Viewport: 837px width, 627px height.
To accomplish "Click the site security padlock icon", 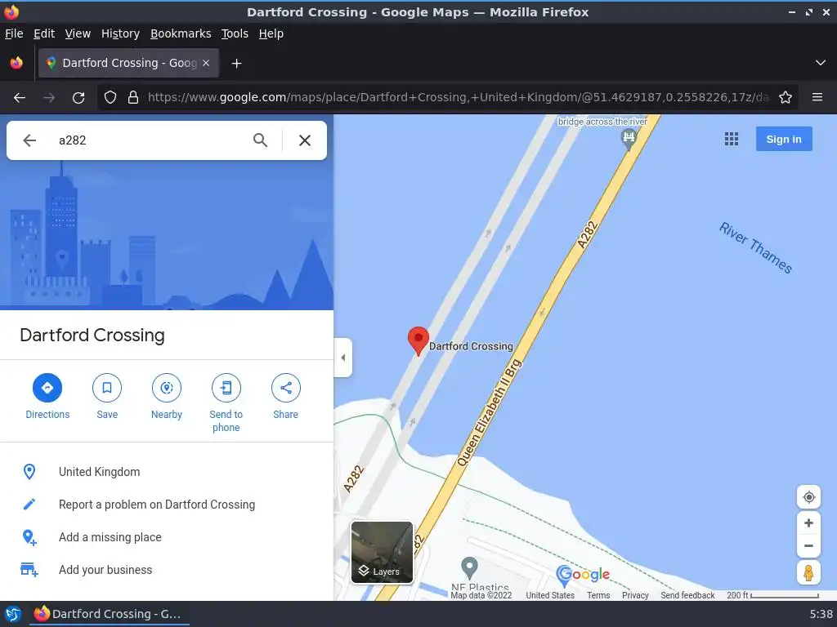I will [x=133, y=98].
